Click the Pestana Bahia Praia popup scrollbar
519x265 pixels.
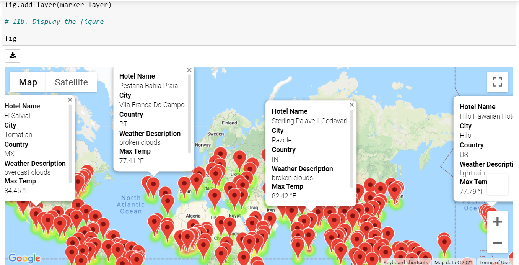tap(190, 114)
